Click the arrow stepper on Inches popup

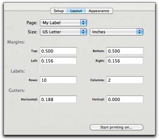(140, 32)
